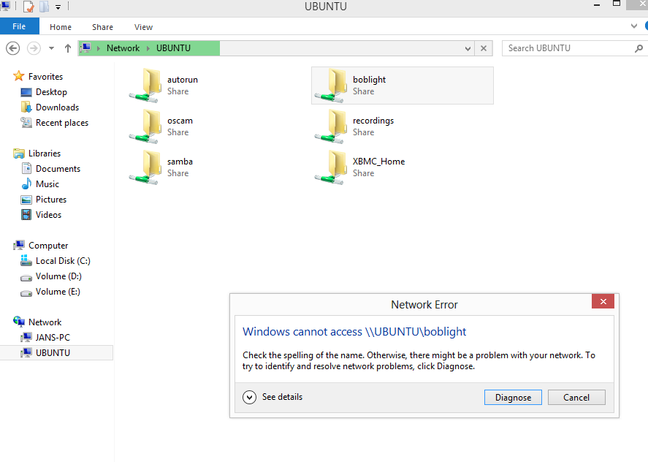
Task: Open the recordings share folder icon
Action: click(x=331, y=126)
